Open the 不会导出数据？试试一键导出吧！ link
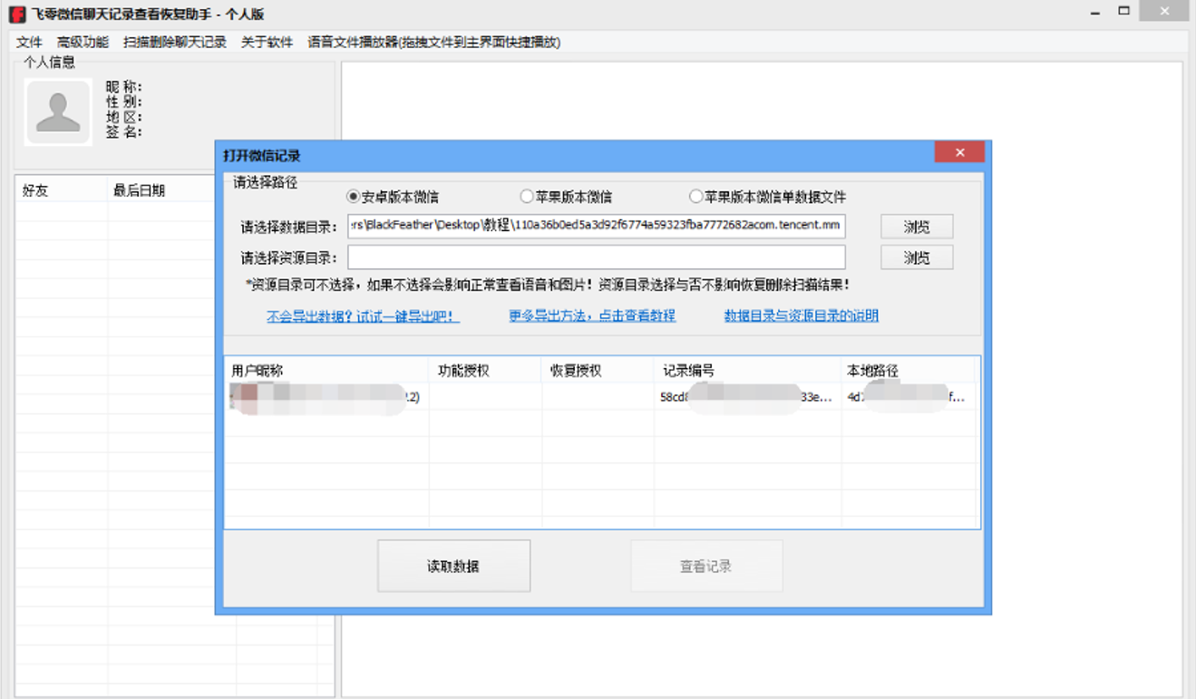This screenshot has width=1196, height=699. (x=363, y=316)
